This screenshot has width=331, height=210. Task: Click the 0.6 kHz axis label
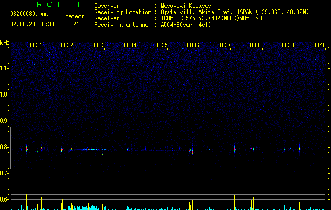[x=4, y=199]
